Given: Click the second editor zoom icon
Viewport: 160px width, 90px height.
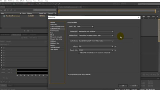Looking at the screenshot, I should pos(147,75).
